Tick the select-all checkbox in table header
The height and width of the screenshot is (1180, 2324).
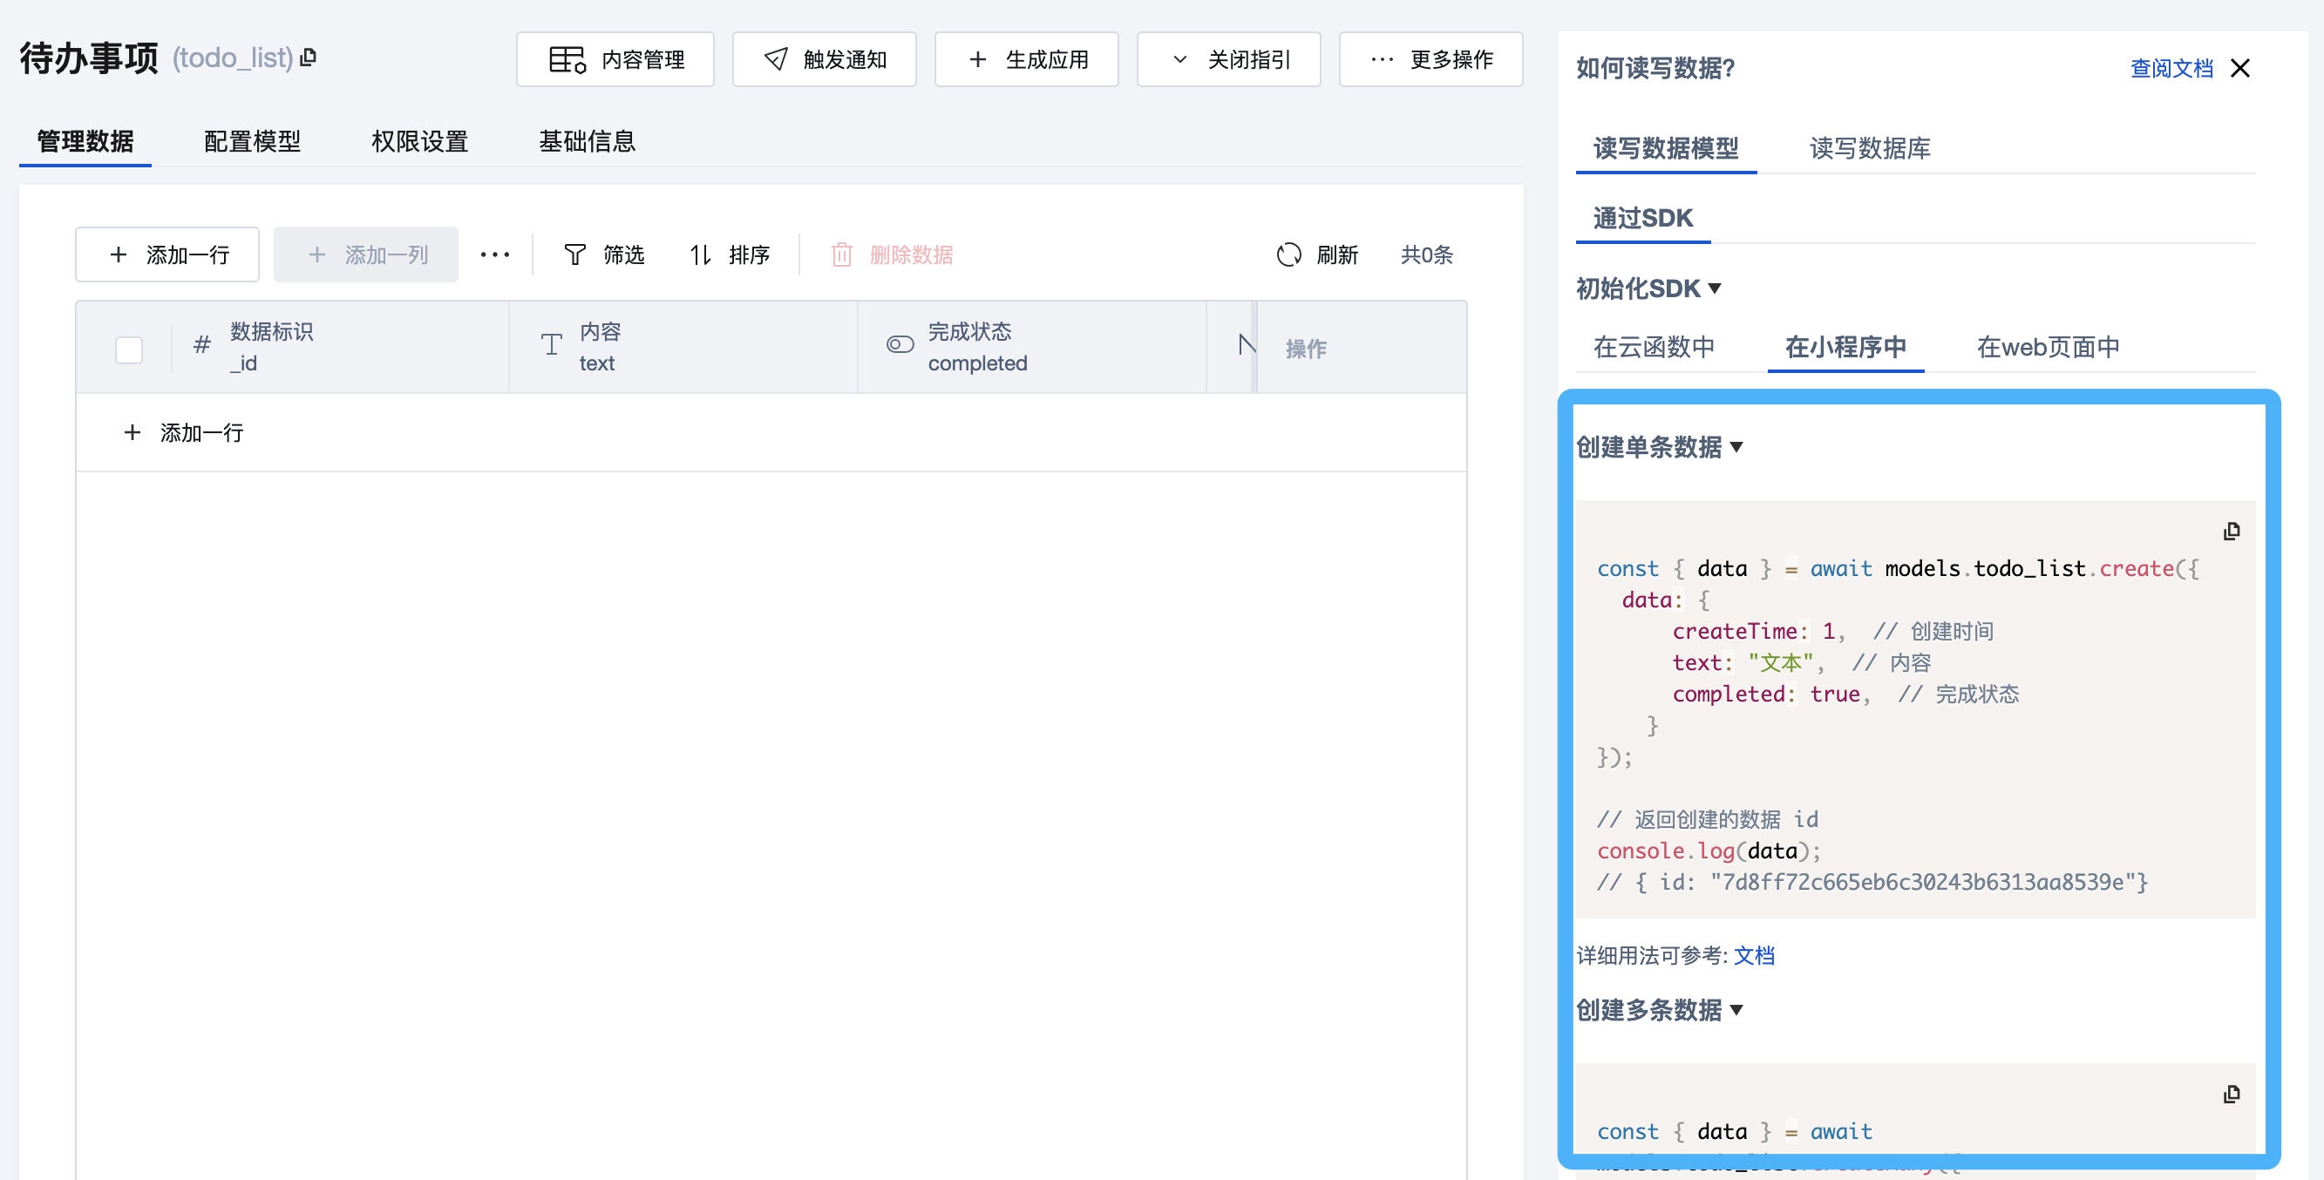[x=129, y=349]
